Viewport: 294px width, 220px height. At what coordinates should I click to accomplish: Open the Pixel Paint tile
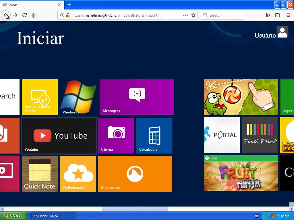click(260, 135)
